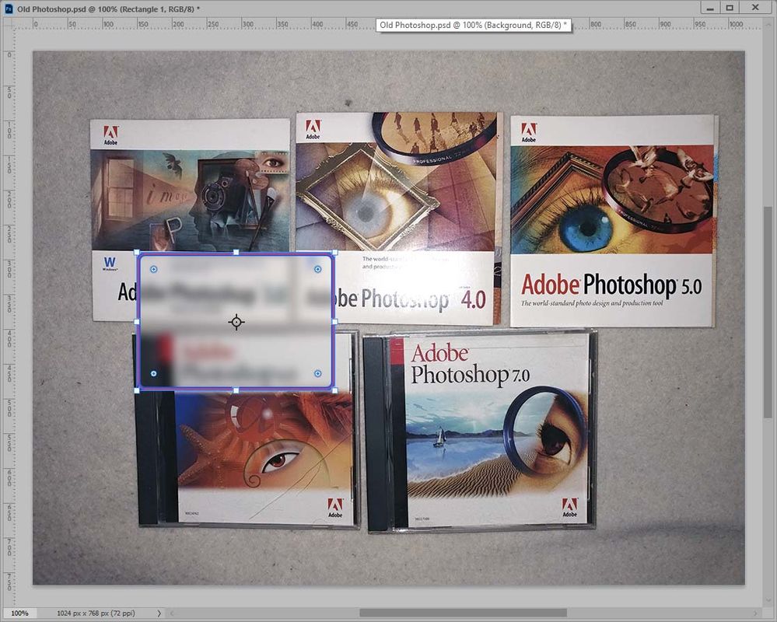Click the top-right corner radius widget of the rectangle
The image size is (777, 622).
[x=317, y=269]
